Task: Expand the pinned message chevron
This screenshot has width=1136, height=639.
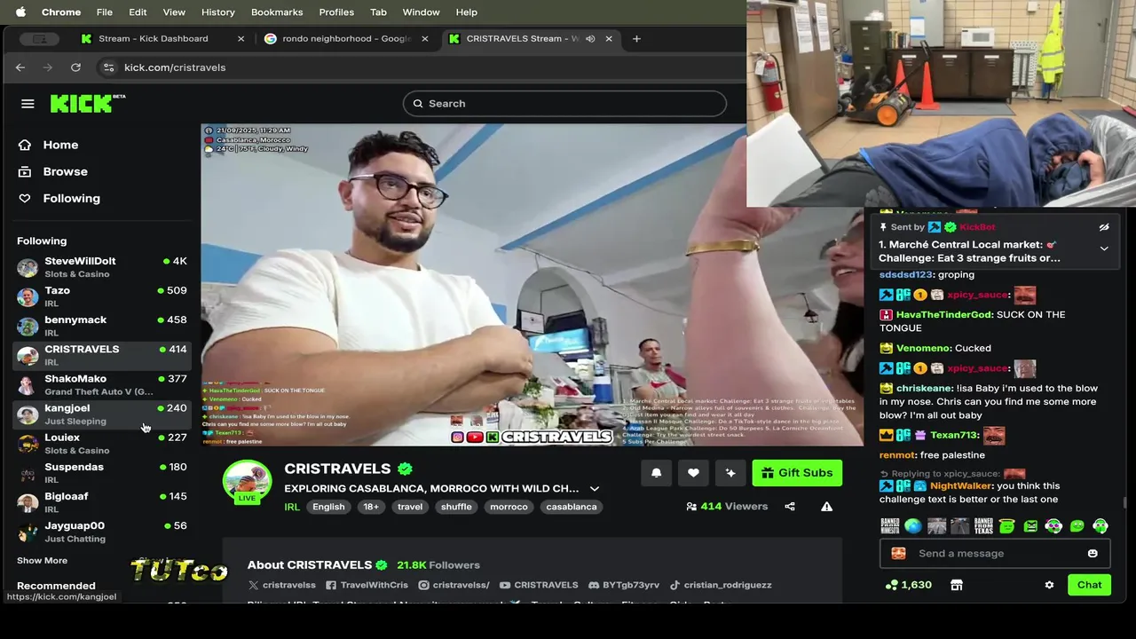Action: 1104,248
